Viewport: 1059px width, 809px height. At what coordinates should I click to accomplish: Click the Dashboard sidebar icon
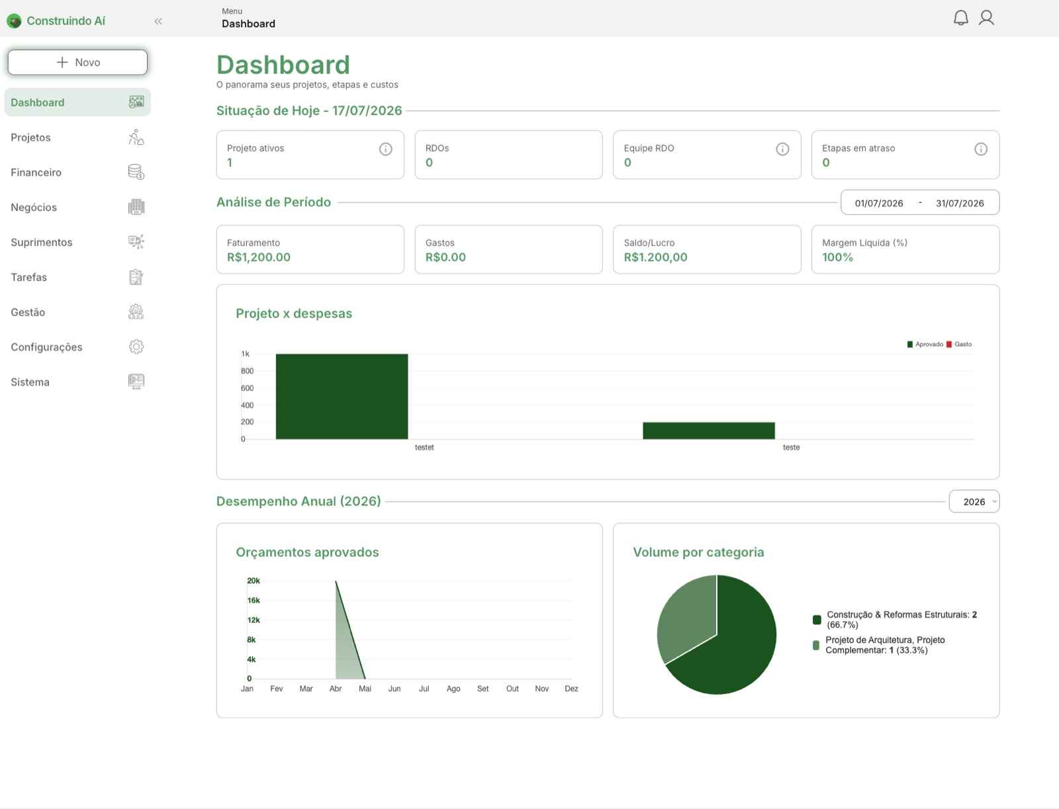(x=136, y=102)
